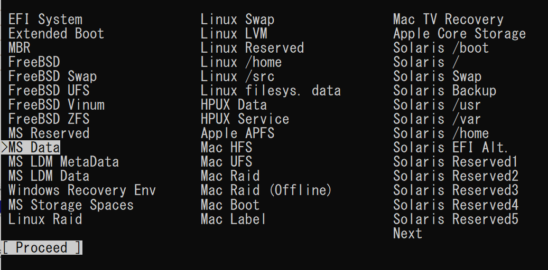This screenshot has width=548, height=270.
Task: Select Mac HFS in the list
Action: (x=226, y=148)
